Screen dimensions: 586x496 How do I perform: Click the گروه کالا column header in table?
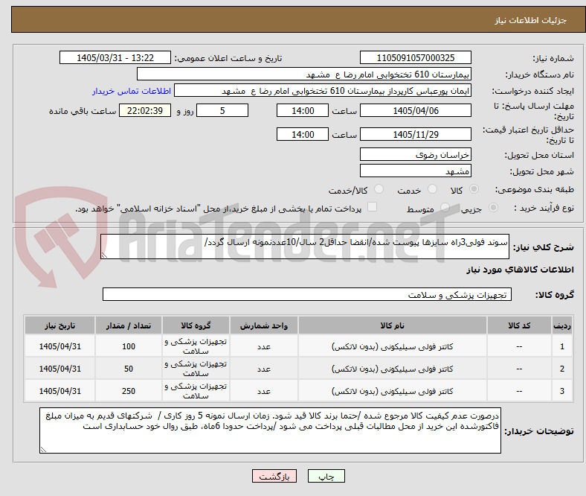(x=196, y=325)
